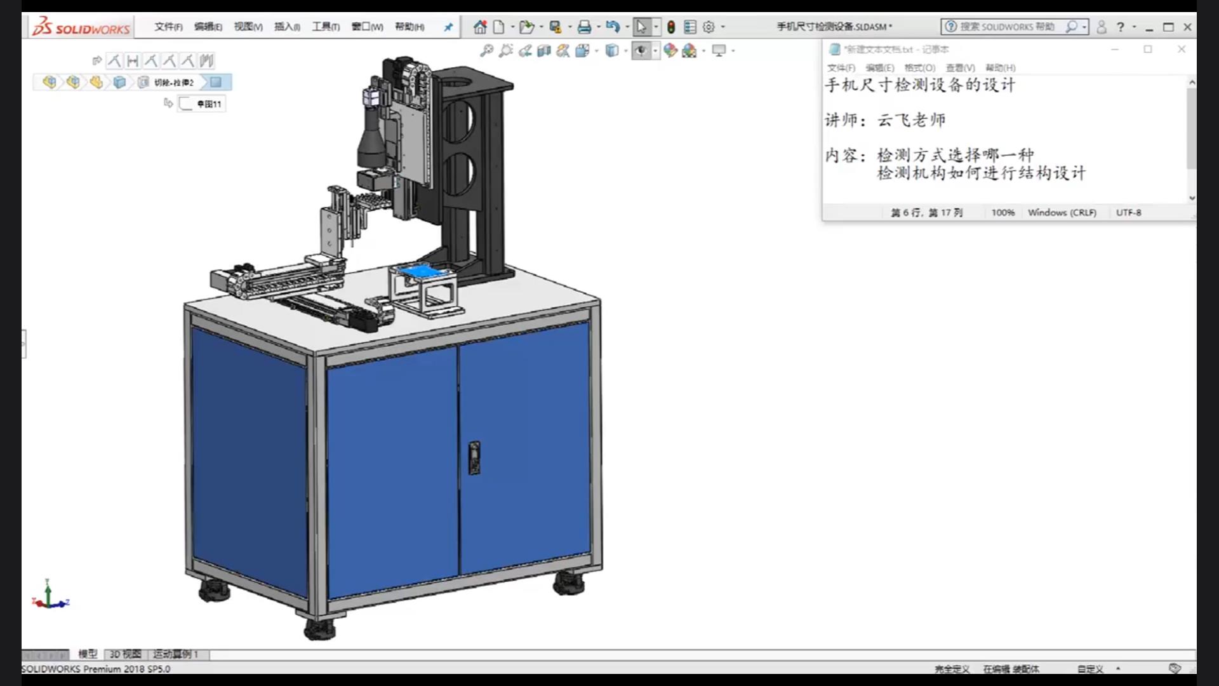This screenshot has width=1219, height=686.
Task: Click Zoom to Fit magnifier icon
Action: click(x=487, y=50)
